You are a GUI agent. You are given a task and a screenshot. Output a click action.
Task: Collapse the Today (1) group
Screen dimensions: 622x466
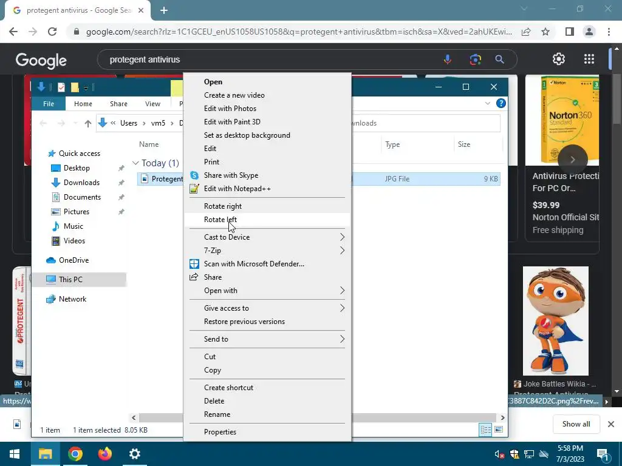(135, 163)
